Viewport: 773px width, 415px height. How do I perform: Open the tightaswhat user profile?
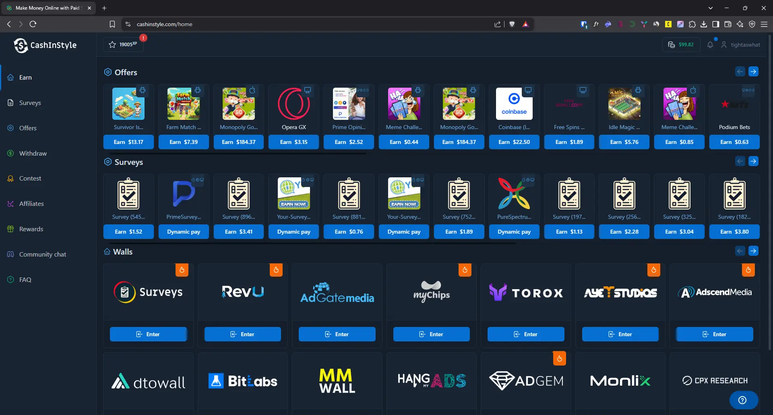741,45
